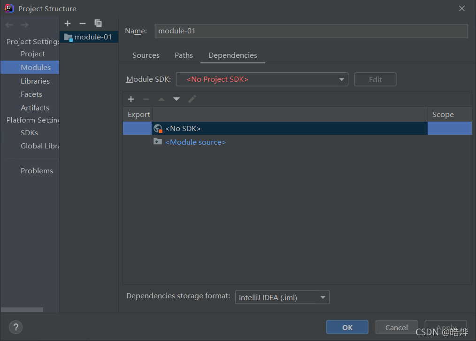Click the back navigation arrow

tap(9, 25)
